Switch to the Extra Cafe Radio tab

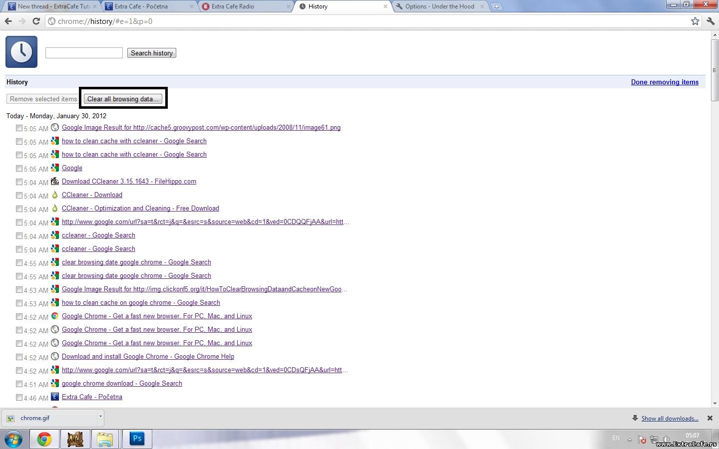[245, 6]
